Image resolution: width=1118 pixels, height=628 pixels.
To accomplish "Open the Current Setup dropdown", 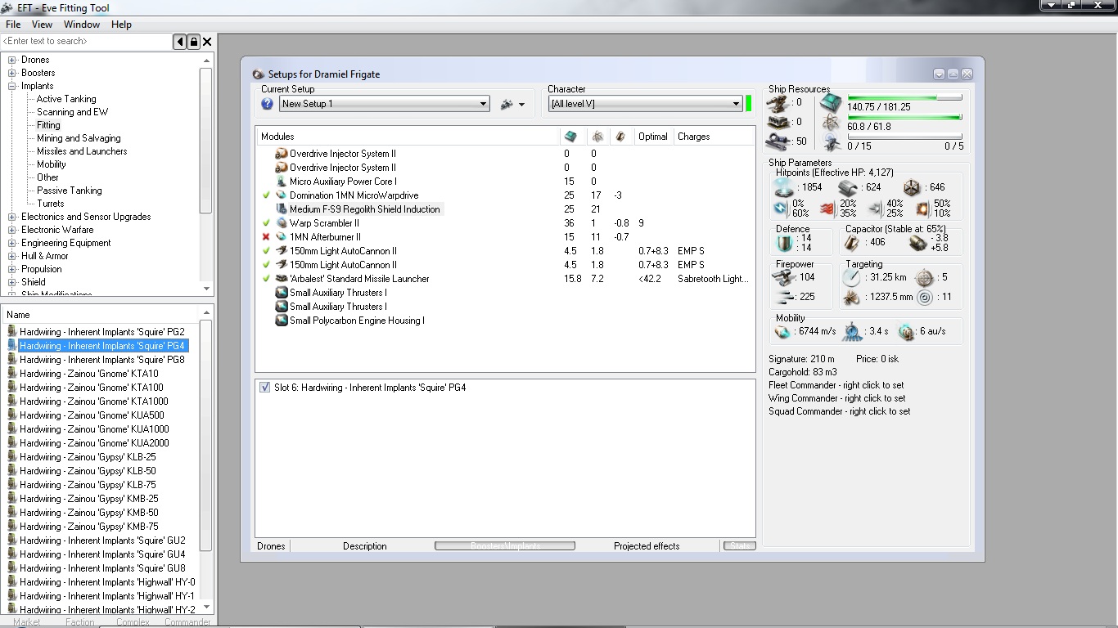I will click(x=483, y=104).
